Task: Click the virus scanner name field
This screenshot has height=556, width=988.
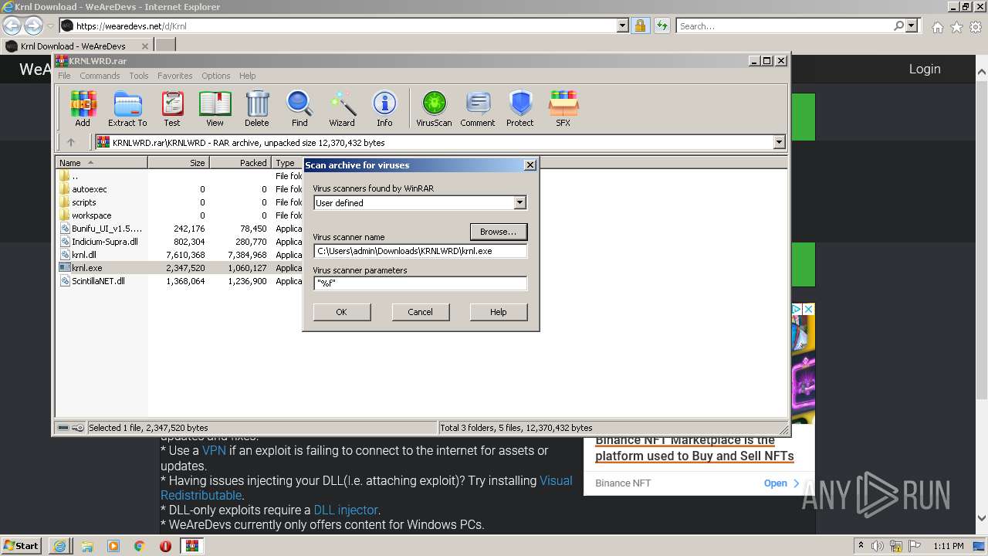Action: coord(420,251)
